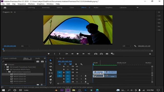Select the Hand tool
The height and width of the screenshot is (92, 164).
click(x=51, y=79)
